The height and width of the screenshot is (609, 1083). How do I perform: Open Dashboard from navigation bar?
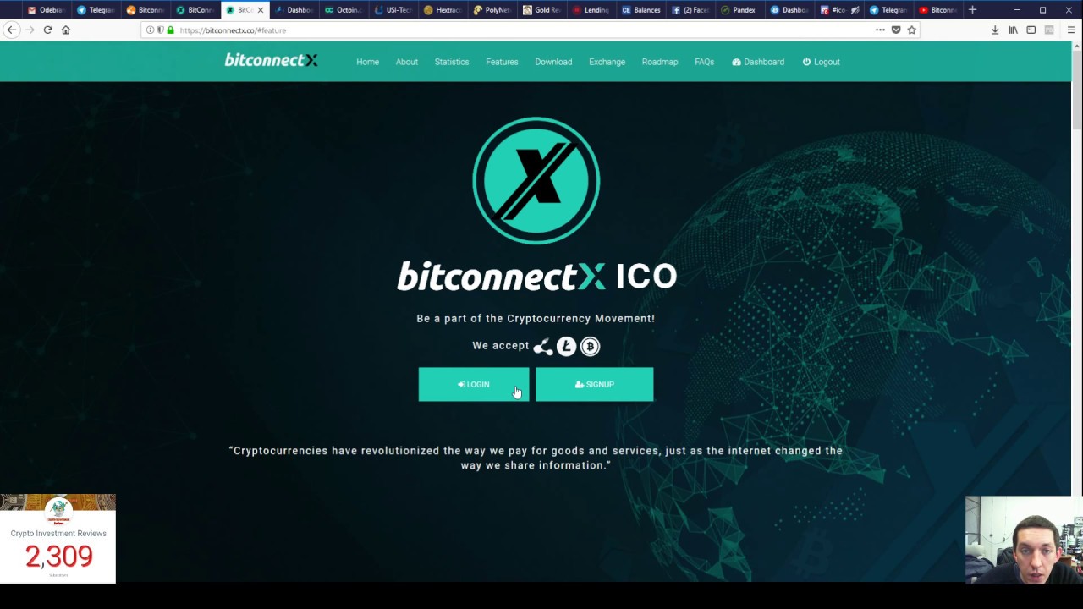click(x=758, y=62)
